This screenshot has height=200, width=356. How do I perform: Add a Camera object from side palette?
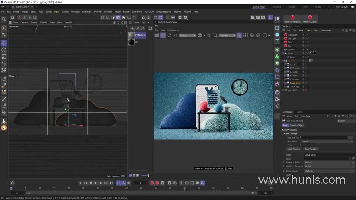(277, 99)
